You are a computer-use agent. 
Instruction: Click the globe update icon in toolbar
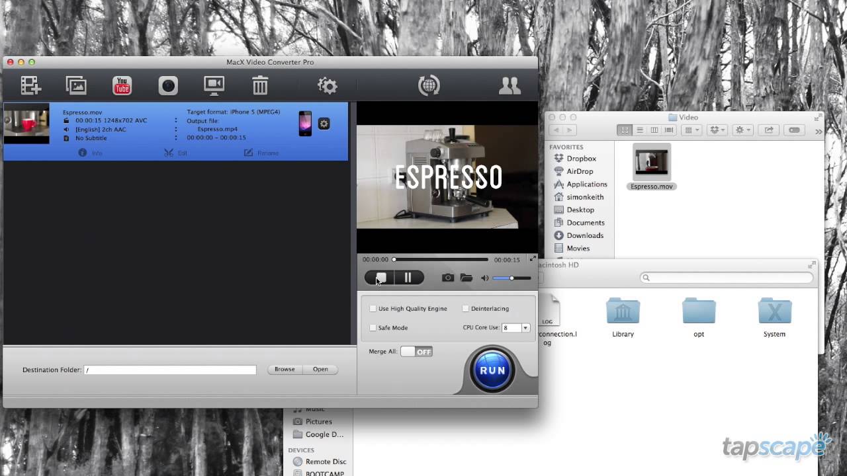coord(429,85)
